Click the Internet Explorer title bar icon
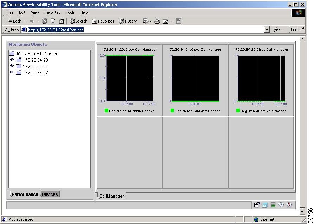Image resolution: width=314 pixels, height=224 pixels. pyautogui.click(x=5, y=5)
